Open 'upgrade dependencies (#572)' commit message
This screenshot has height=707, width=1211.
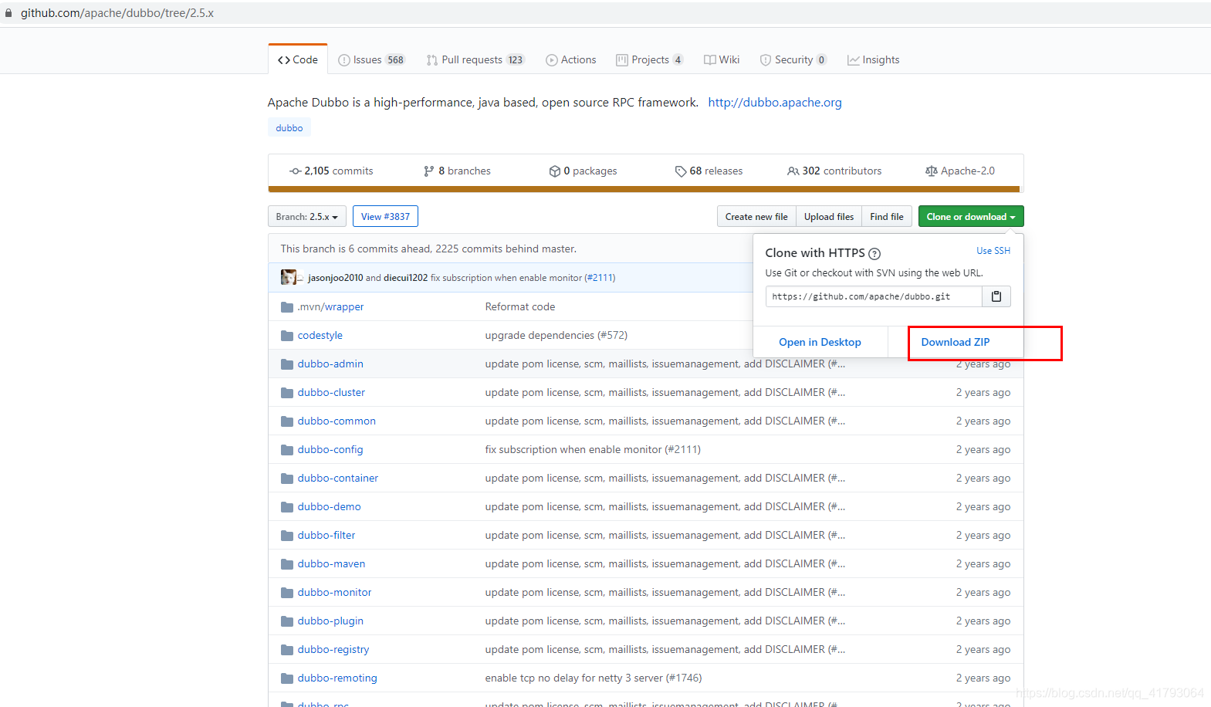click(x=556, y=335)
